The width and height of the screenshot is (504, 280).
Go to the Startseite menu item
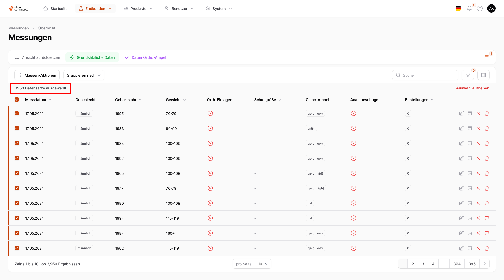pyautogui.click(x=55, y=9)
